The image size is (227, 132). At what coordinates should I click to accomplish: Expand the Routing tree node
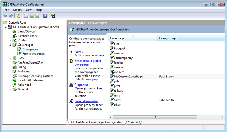[x=10, y=41]
